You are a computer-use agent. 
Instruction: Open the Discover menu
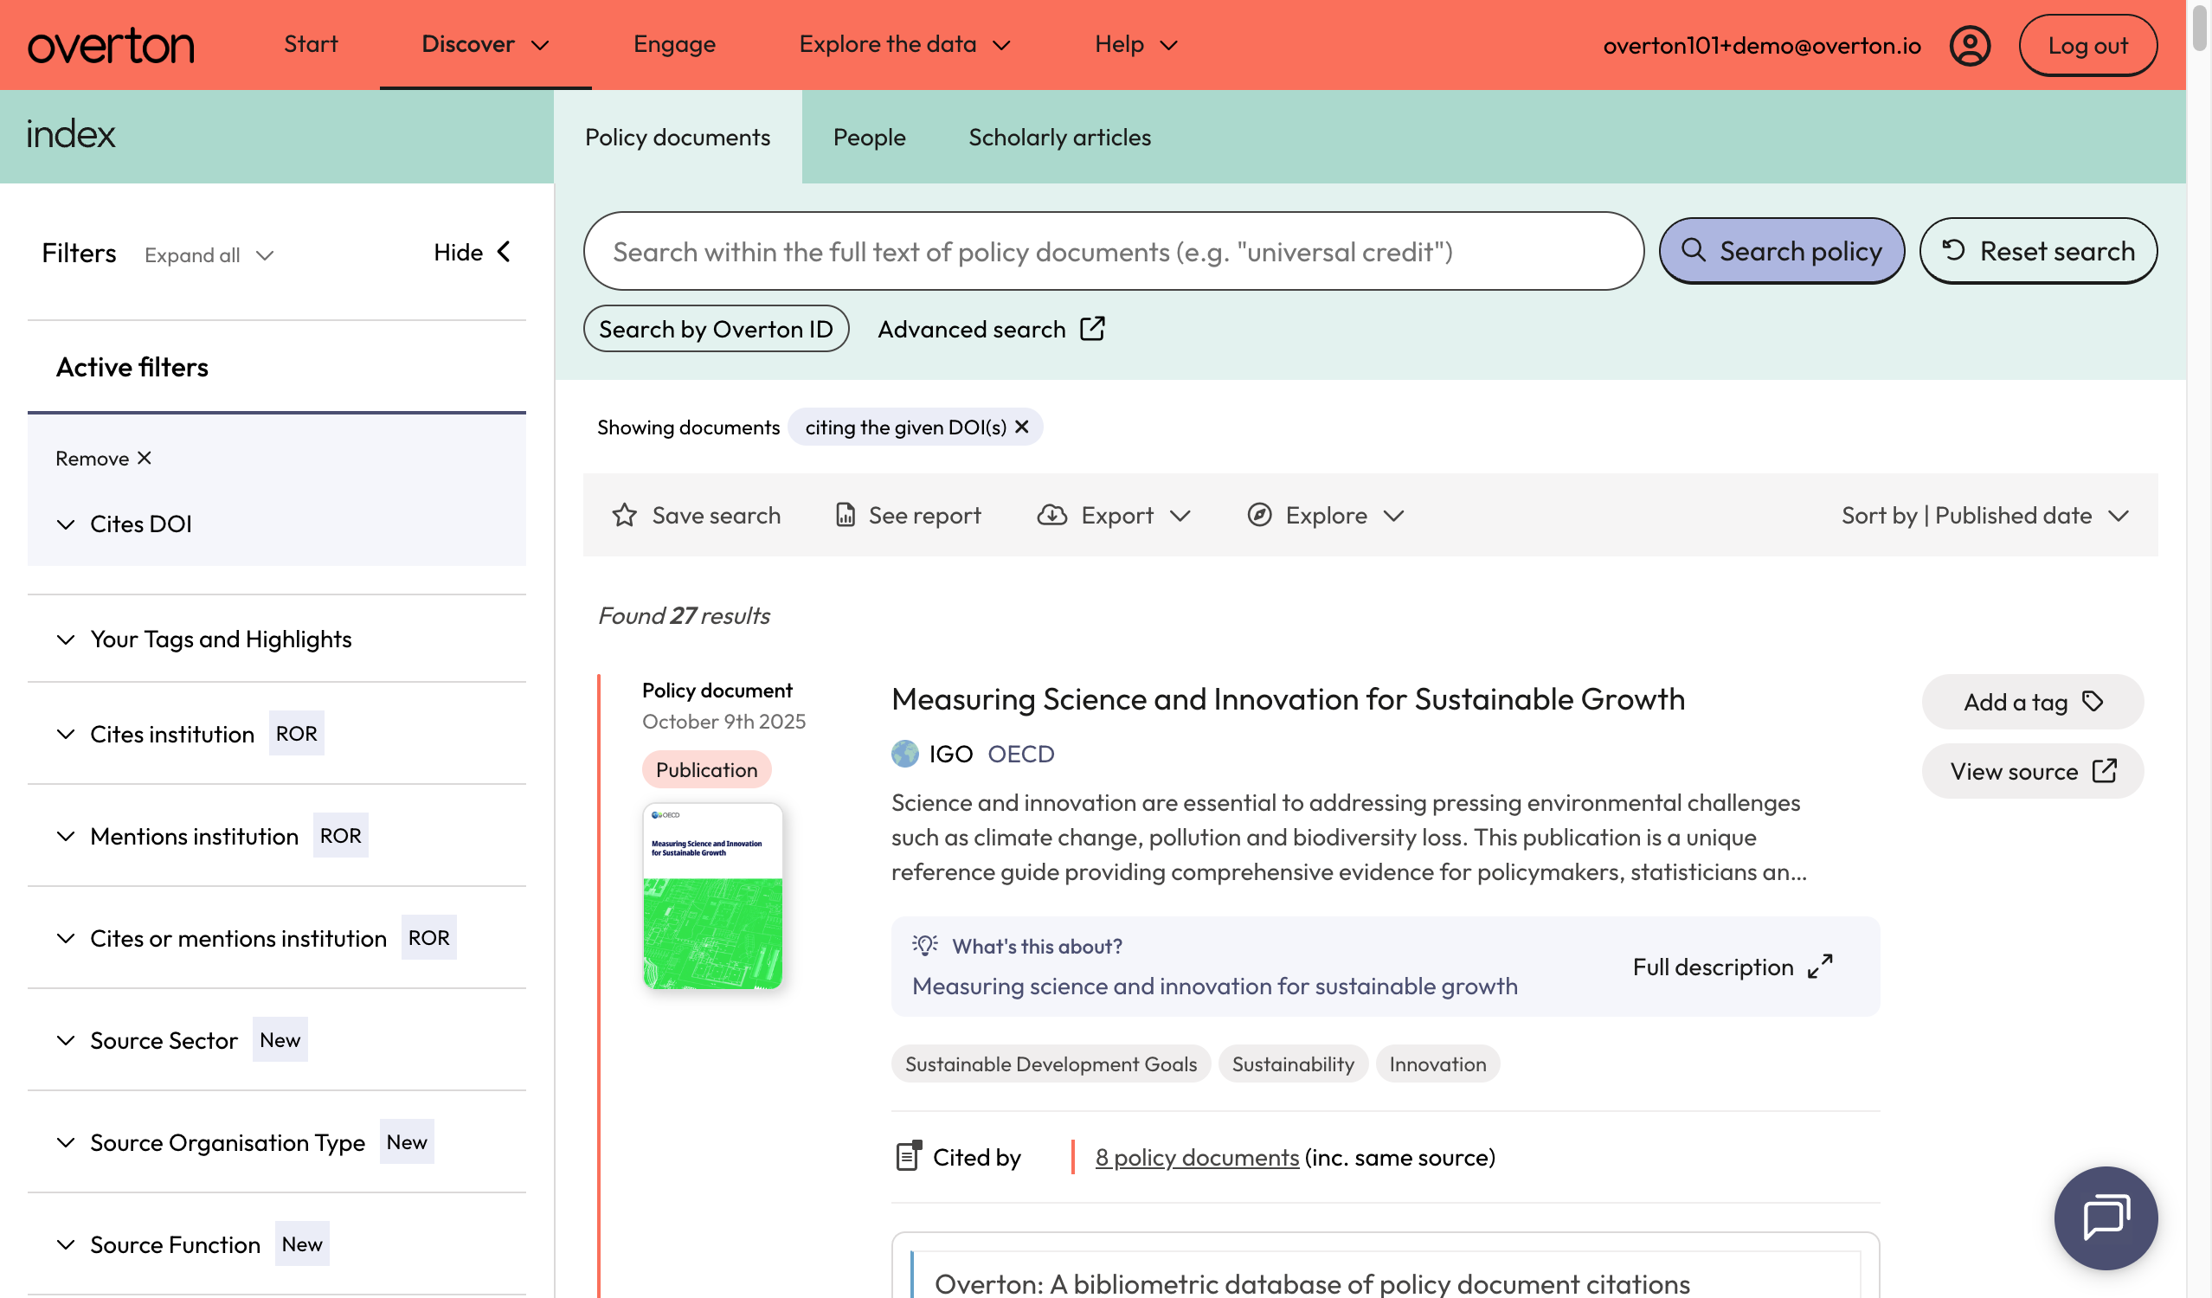pos(485,45)
